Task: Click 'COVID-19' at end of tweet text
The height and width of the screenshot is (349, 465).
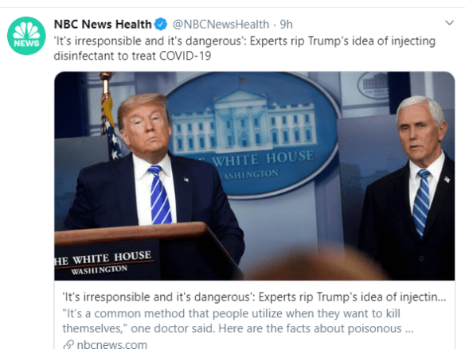Action: [186, 56]
